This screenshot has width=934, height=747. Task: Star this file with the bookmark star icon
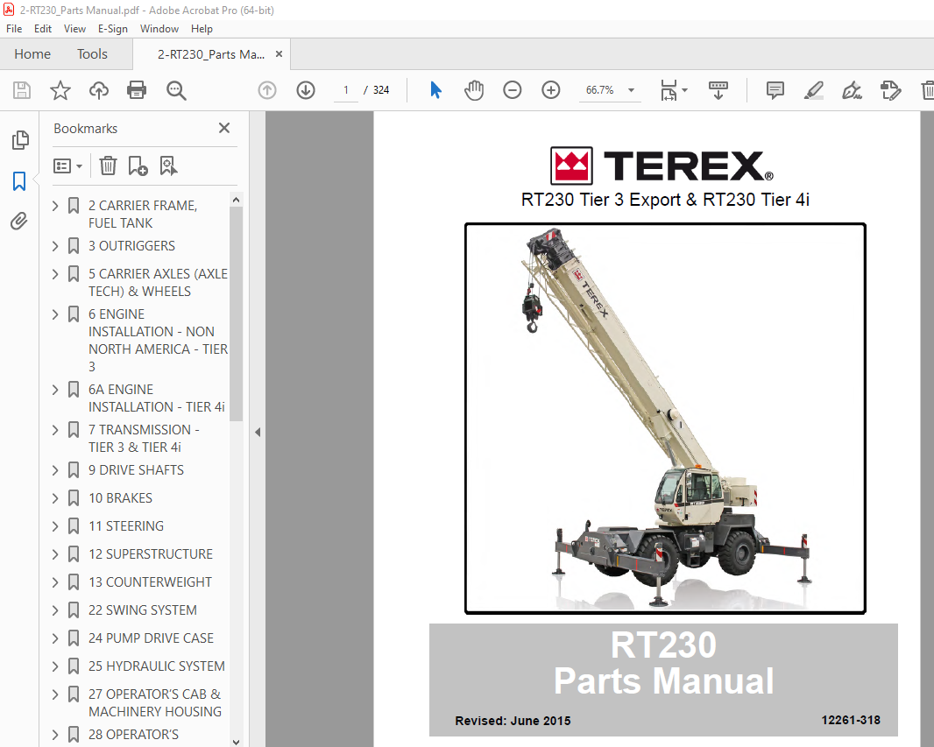coord(60,90)
